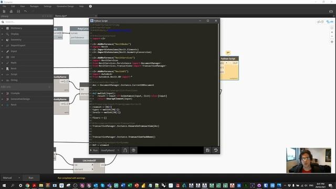
Task: Click the Undo toolbar icon
Action: tap(26, 12)
